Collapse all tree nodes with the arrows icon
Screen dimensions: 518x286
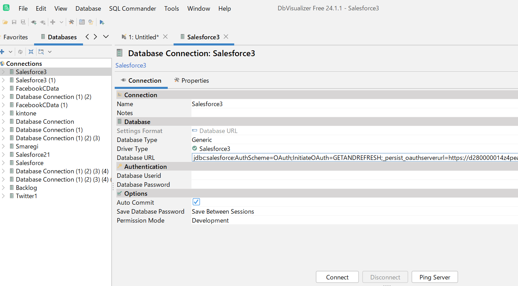pyautogui.click(x=31, y=52)
